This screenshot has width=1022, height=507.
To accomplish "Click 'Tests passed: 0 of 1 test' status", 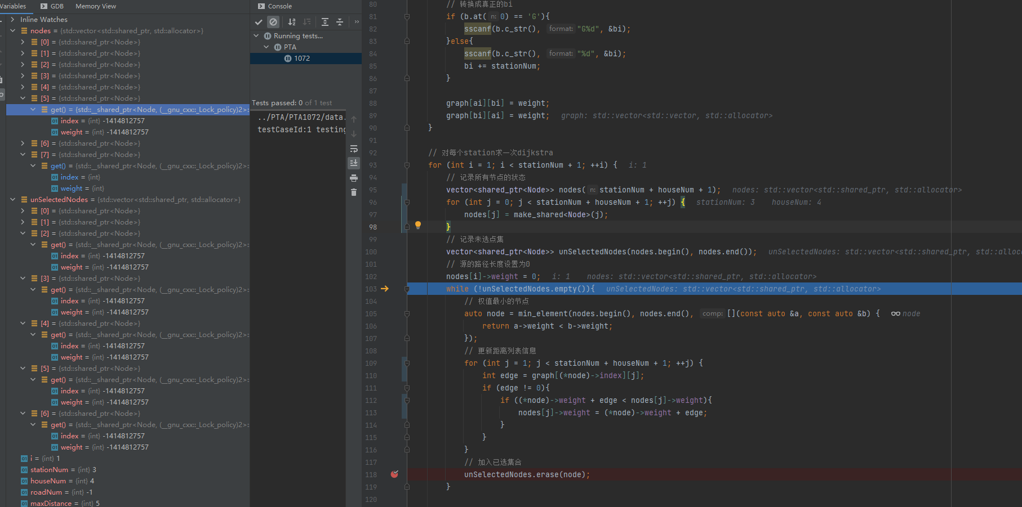I will 292,103.
